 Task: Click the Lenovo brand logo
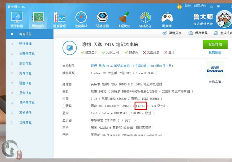(x=215, y=69)
